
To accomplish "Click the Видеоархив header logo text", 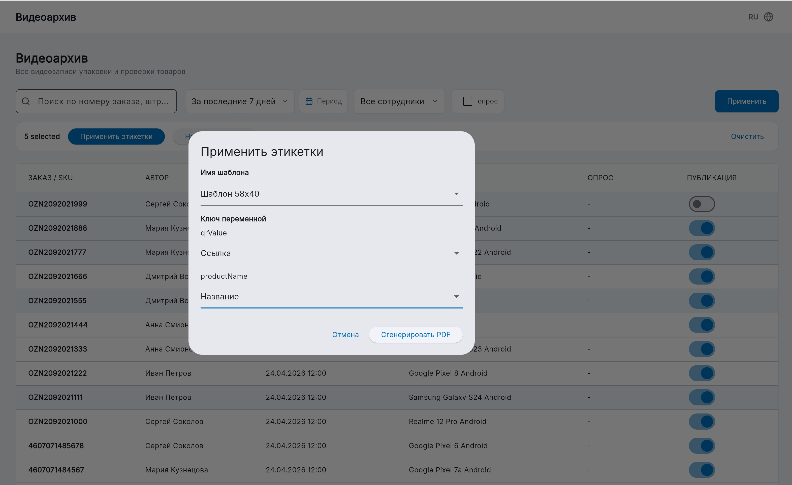I will (46, 17).
